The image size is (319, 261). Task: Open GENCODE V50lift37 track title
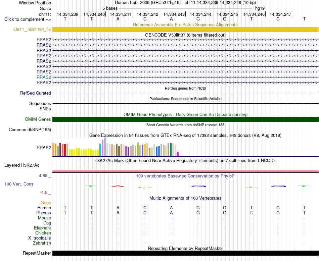pos(185,35)
